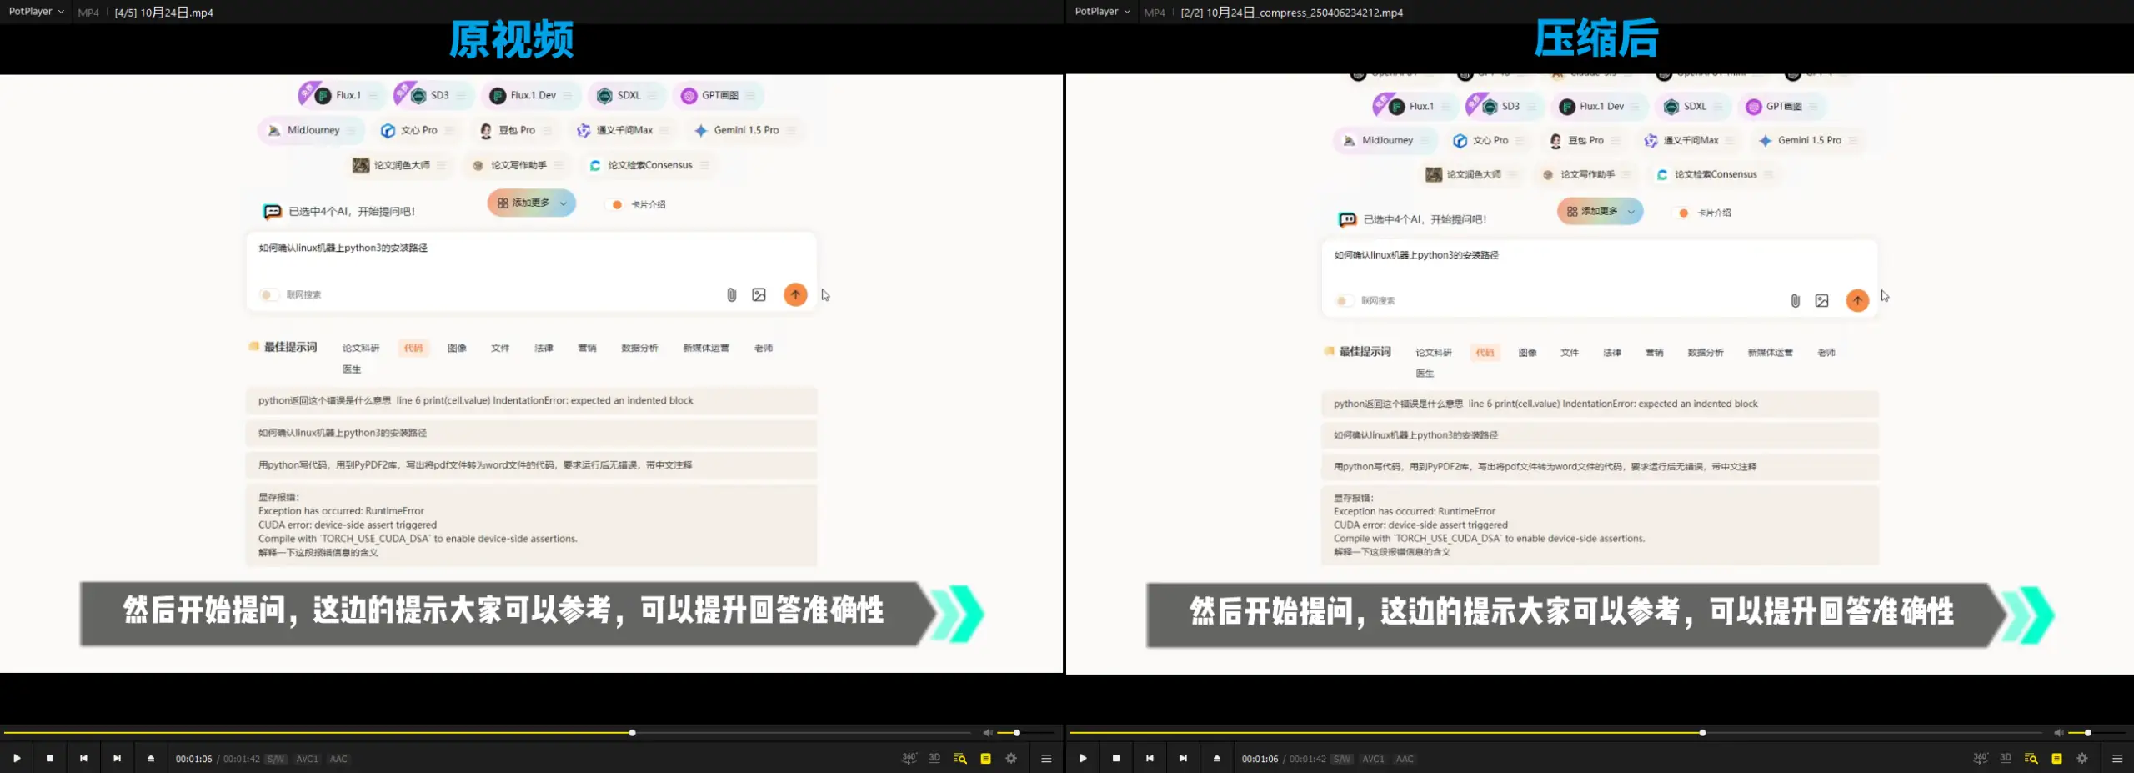
Task: Play the video in the left player
Action: click(x=17, y=758)
